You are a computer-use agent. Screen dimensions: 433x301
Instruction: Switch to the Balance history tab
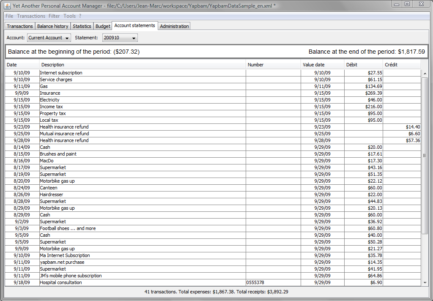[52, 26]
